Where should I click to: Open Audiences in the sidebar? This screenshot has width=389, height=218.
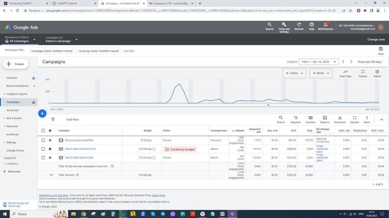[x=13, y=134]
